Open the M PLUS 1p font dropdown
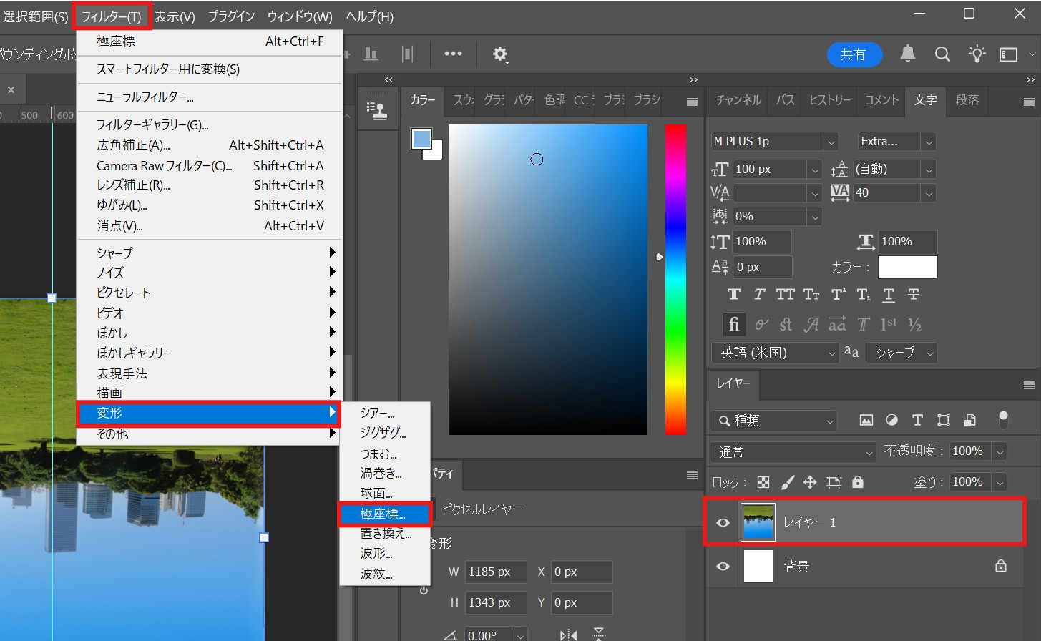Image resolution: width=1041 pixels, height=641 pixels. tap(831, 142)
